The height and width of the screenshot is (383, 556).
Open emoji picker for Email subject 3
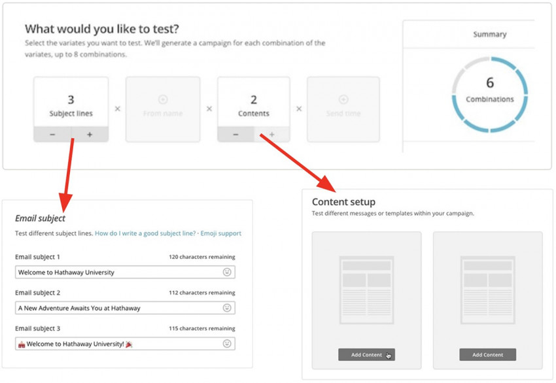pos(227,343)
